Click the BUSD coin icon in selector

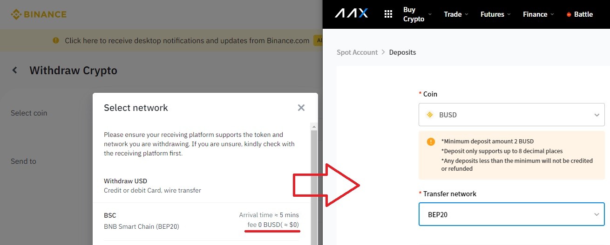429,115
